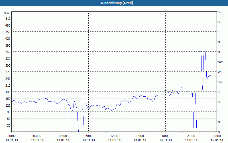The width and height of the screenshot is (228, 143).
Task: Click the 30 y-axis tick label
Action: (x=8, y=125)
